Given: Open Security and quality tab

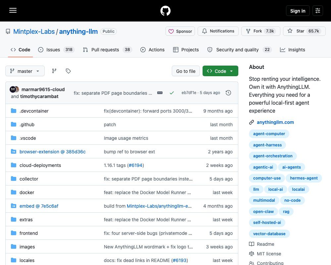Looking at the screenshot, I should tap(240, 50).
